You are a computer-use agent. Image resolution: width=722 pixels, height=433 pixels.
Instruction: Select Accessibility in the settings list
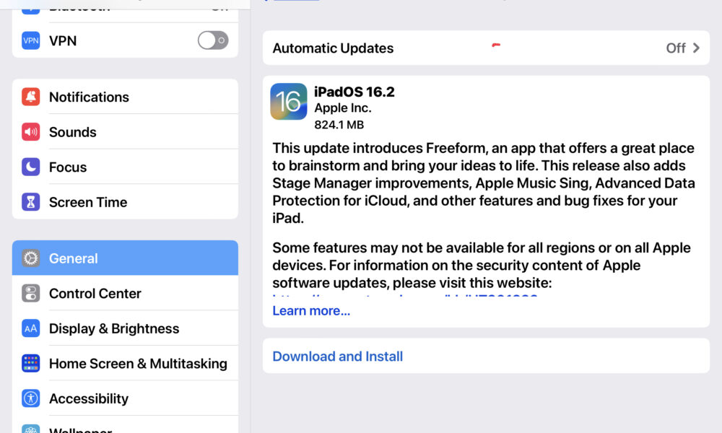click(x=125, y=398)
